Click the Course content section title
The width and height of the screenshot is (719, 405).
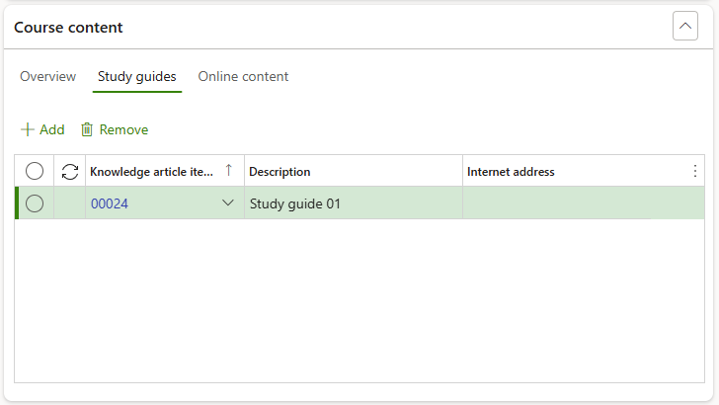(68, 27)
